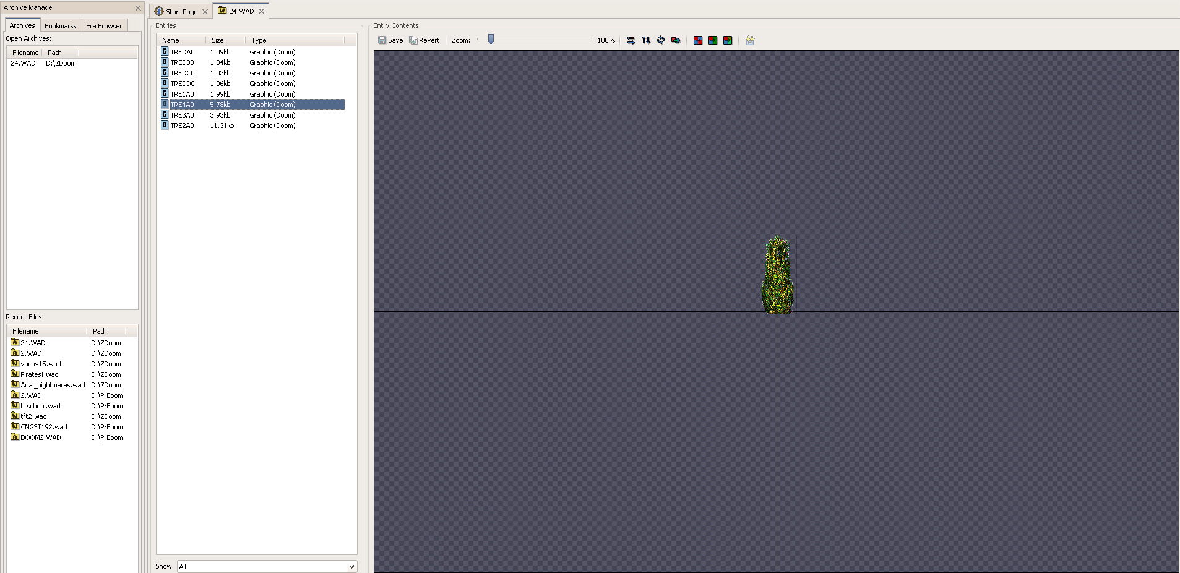Click the Rotate graphic icon

coord(661,40)
